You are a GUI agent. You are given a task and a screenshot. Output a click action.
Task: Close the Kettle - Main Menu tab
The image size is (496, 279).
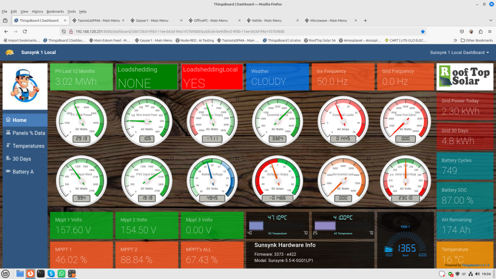(297, 20)
